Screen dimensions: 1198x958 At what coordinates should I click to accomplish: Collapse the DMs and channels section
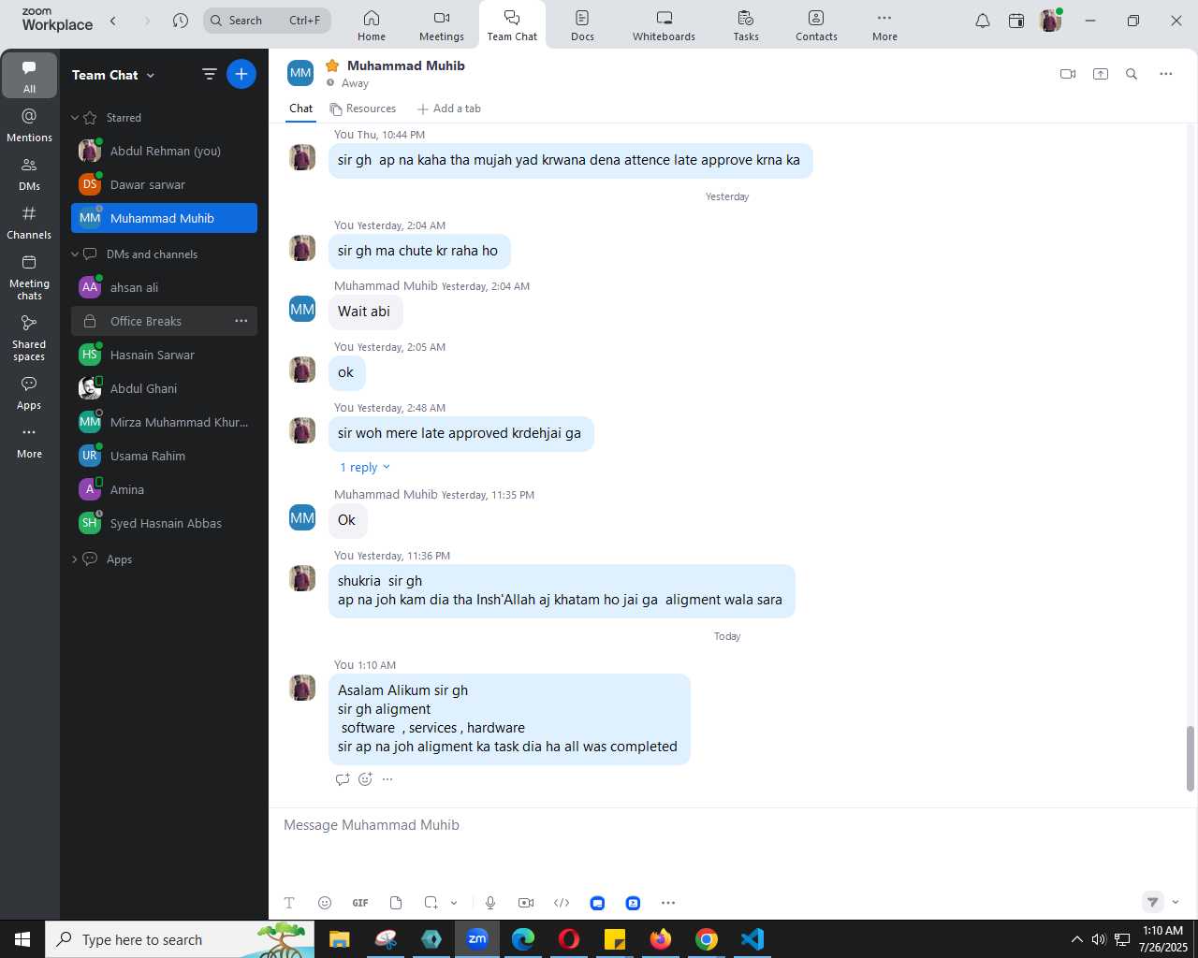click(75, 254)
